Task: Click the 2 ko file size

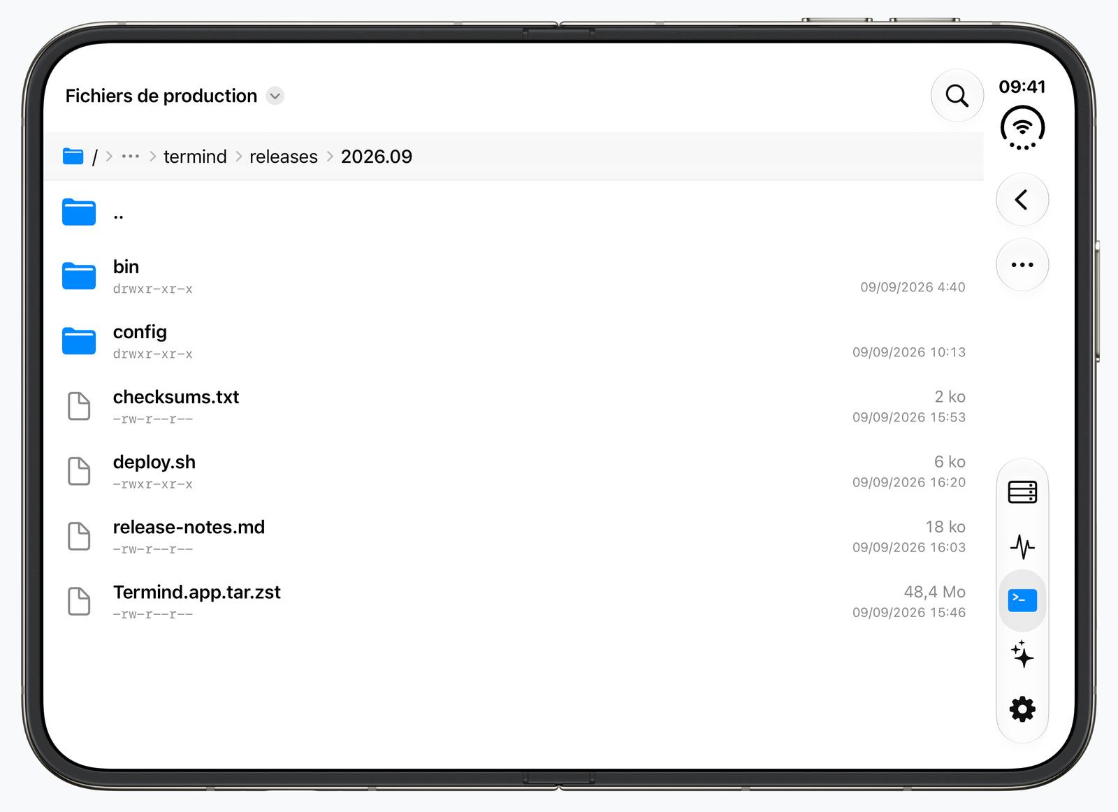Action: (x=950, y=397)
